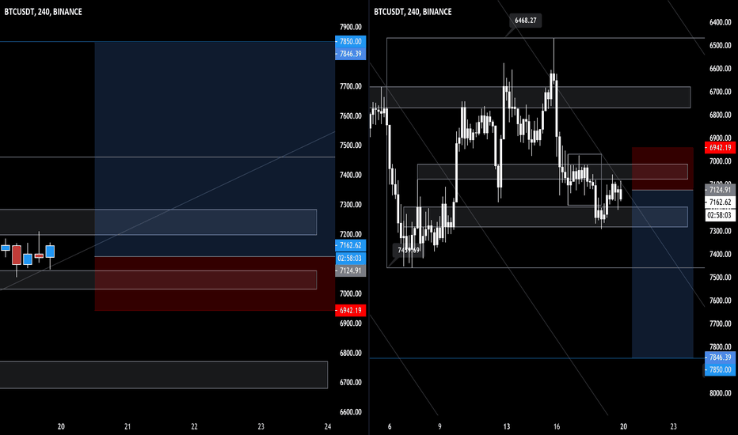Screen dimensions: 738x435
Task: Click 7000.00 on the right chart's price axis
Action: (x=720, y=161)
